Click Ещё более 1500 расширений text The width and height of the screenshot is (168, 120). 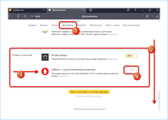tap(89, 96)
